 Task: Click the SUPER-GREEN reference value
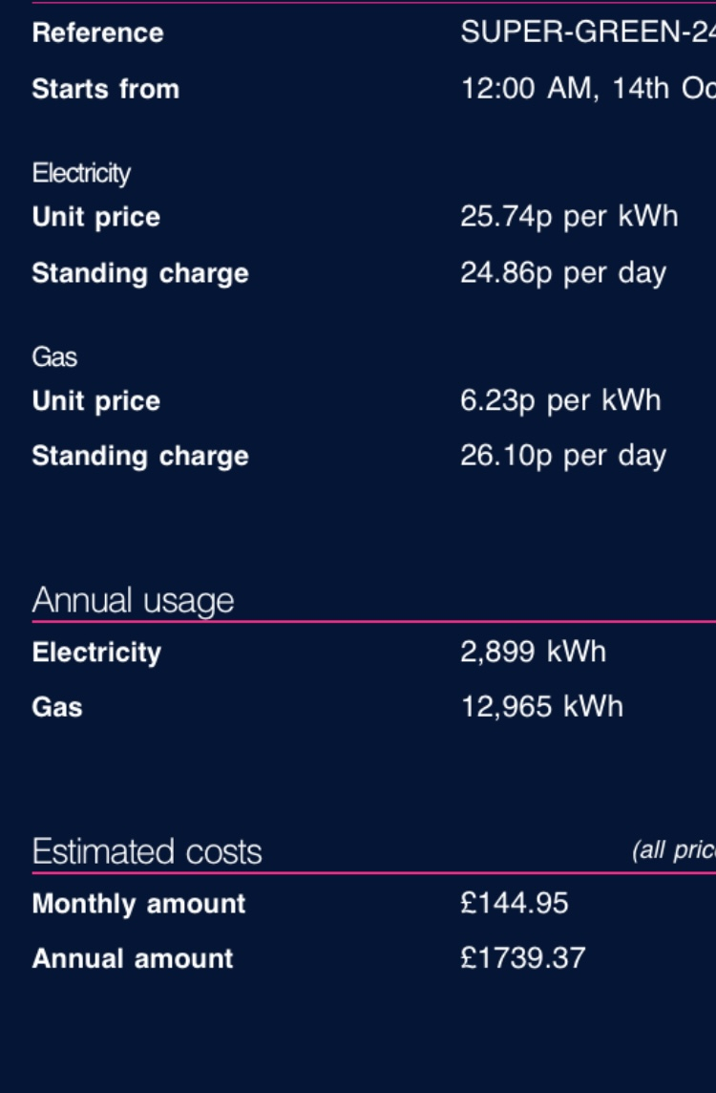click(x=588, y=32)
